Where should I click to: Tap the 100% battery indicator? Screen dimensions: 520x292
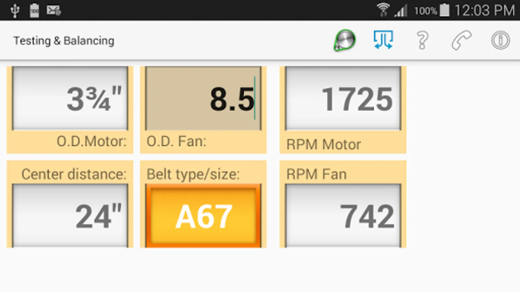click(432, 11)
